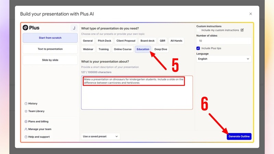Click the Plans and billing icon
The height and width of the screenshot is (154, 274).
tap(26, 121)
